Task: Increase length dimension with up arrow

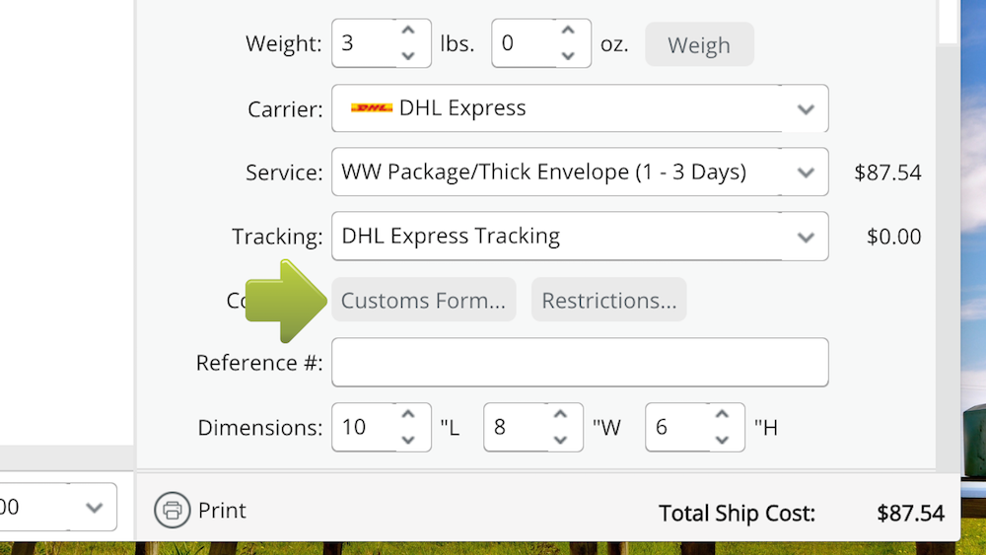Action: pyautogui.click(x=408, y=415)
